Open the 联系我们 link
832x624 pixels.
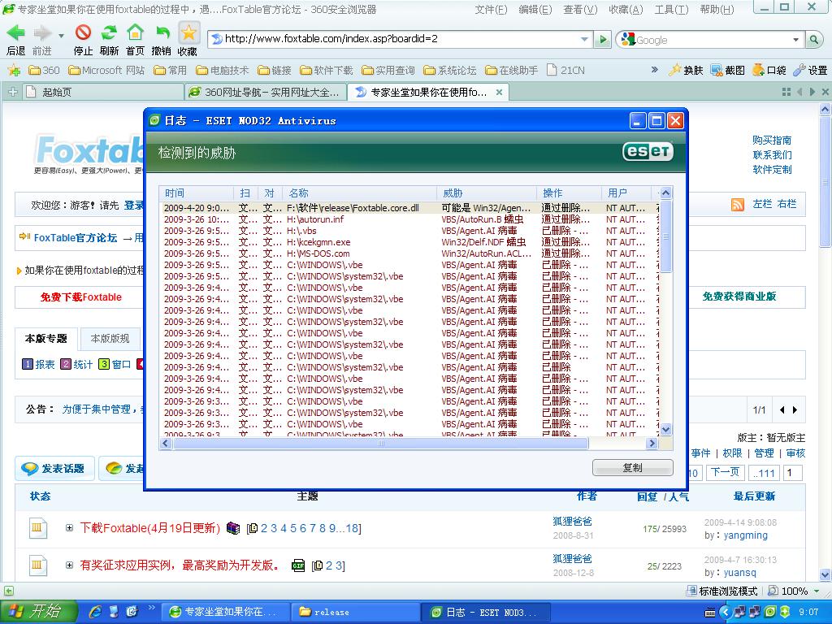pos(772,155)
